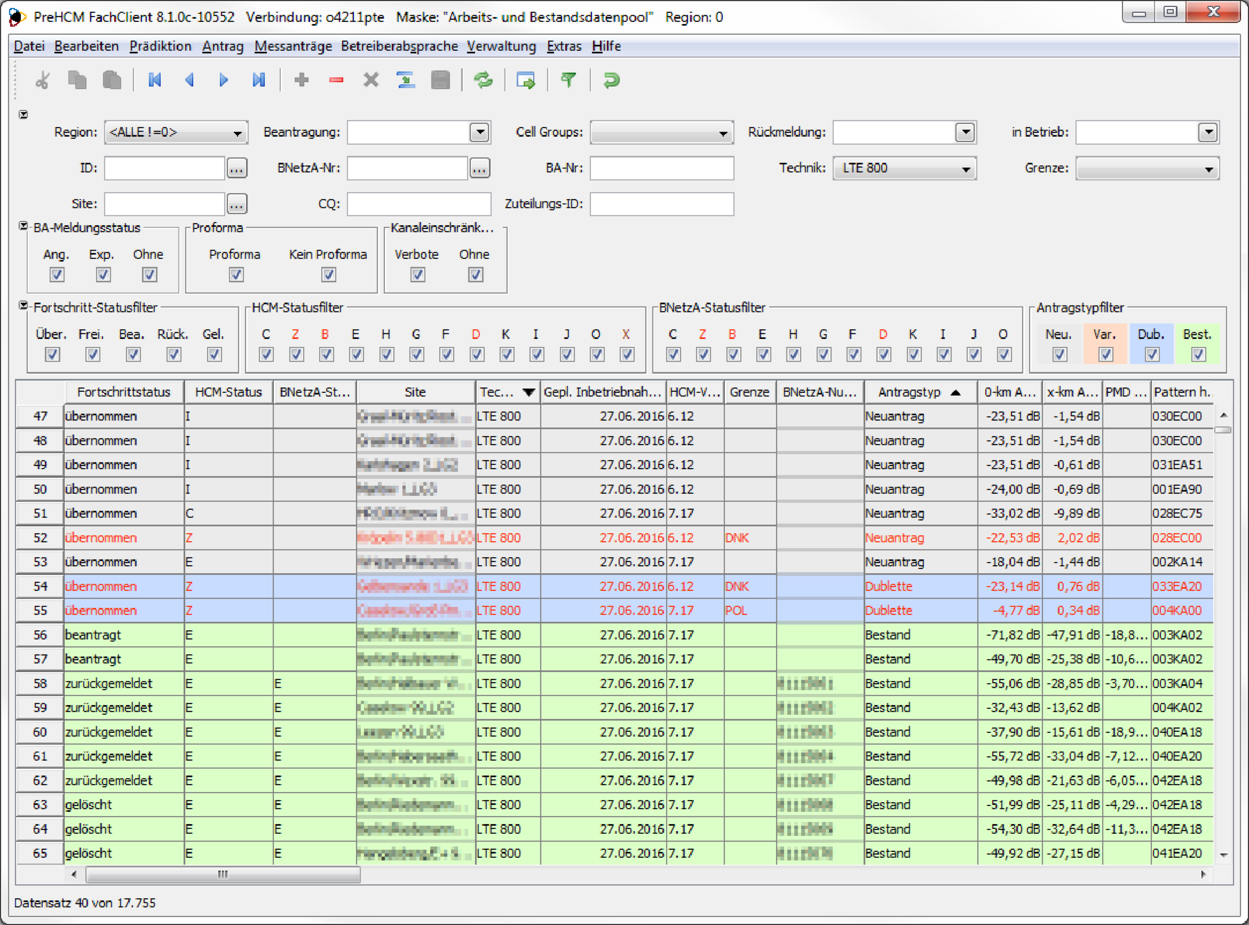Viewport: 1249px width, 925px height.
Task: Click the Save floppy disk icon
Action: (x=440, y=80)
